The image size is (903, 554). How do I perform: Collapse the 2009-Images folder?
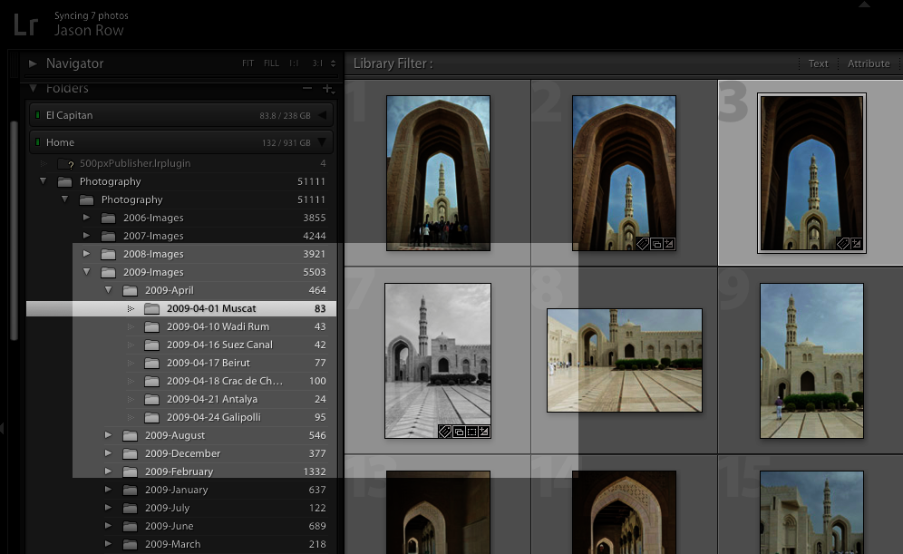[86, 271]
